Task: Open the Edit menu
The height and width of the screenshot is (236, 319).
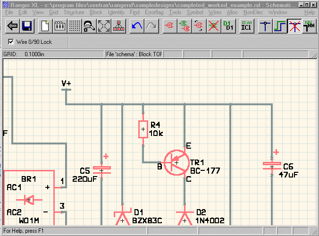Action: [23, 12]
